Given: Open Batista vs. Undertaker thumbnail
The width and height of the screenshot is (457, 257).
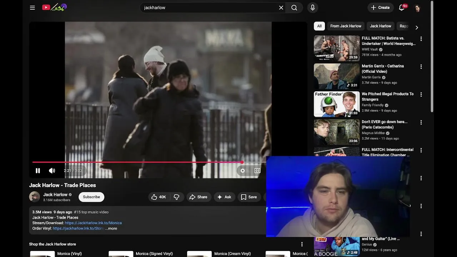Looking at the screenshot, I should click(x=337, y=48).
